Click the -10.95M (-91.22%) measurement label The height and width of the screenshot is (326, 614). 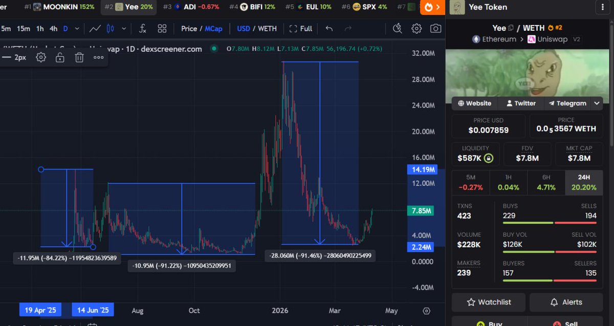(x=182, y=266)
